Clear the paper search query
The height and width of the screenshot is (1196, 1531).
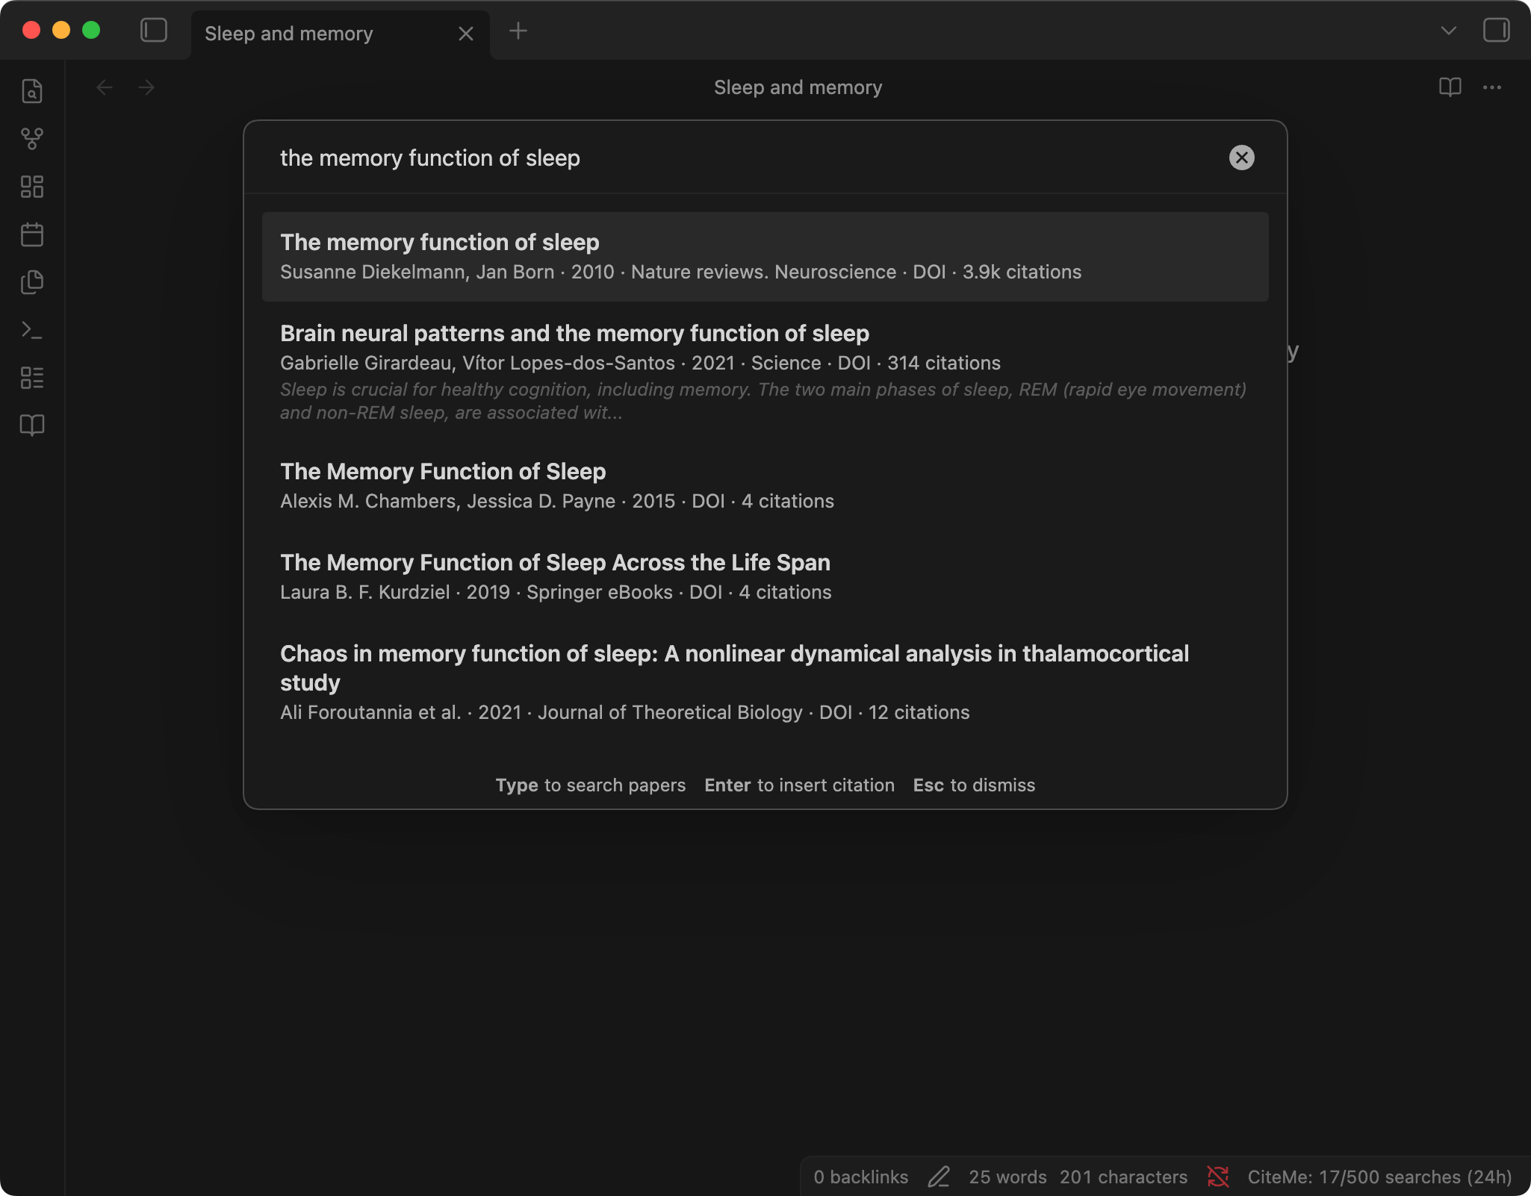[x=1242, y=158]
